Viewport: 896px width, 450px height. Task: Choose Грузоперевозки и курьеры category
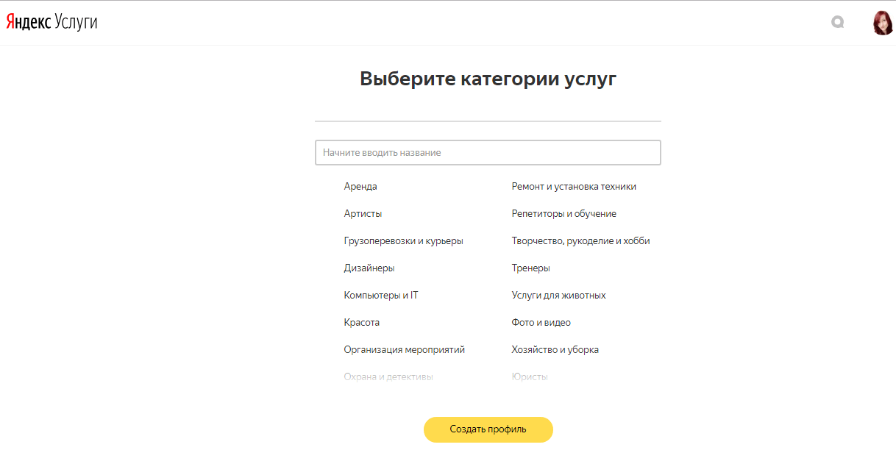pyautogui.click(x=403, y=240)
